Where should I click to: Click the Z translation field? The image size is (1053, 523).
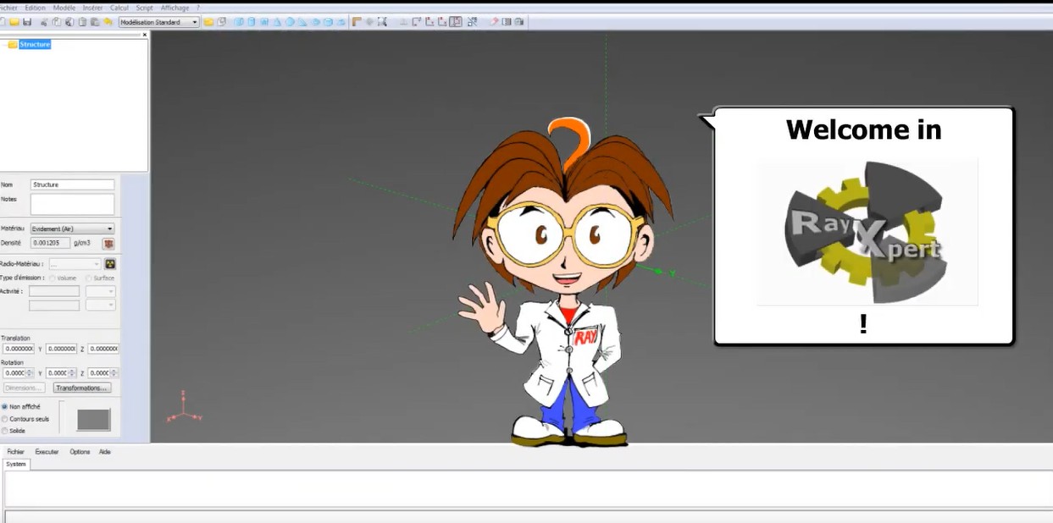103,349
